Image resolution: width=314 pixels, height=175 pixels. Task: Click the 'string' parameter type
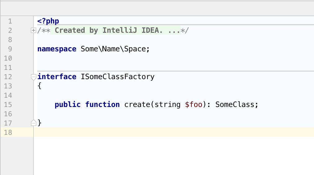point(168,105)
